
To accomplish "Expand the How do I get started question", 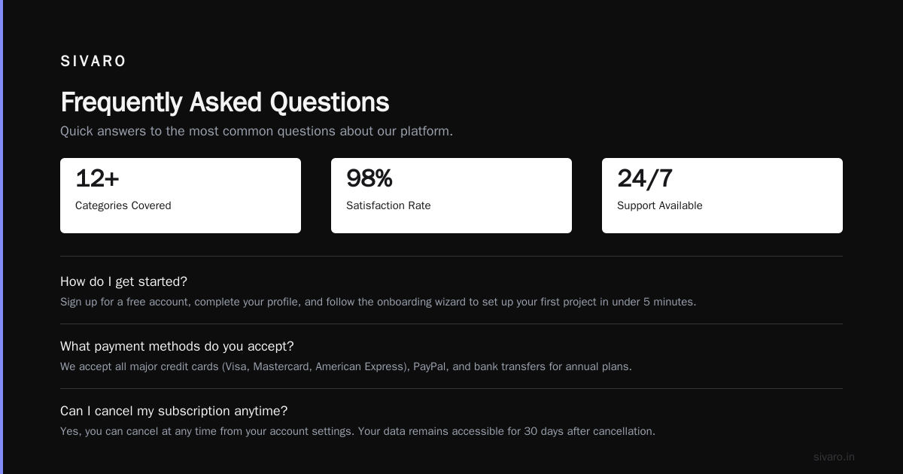I will 124,281.
